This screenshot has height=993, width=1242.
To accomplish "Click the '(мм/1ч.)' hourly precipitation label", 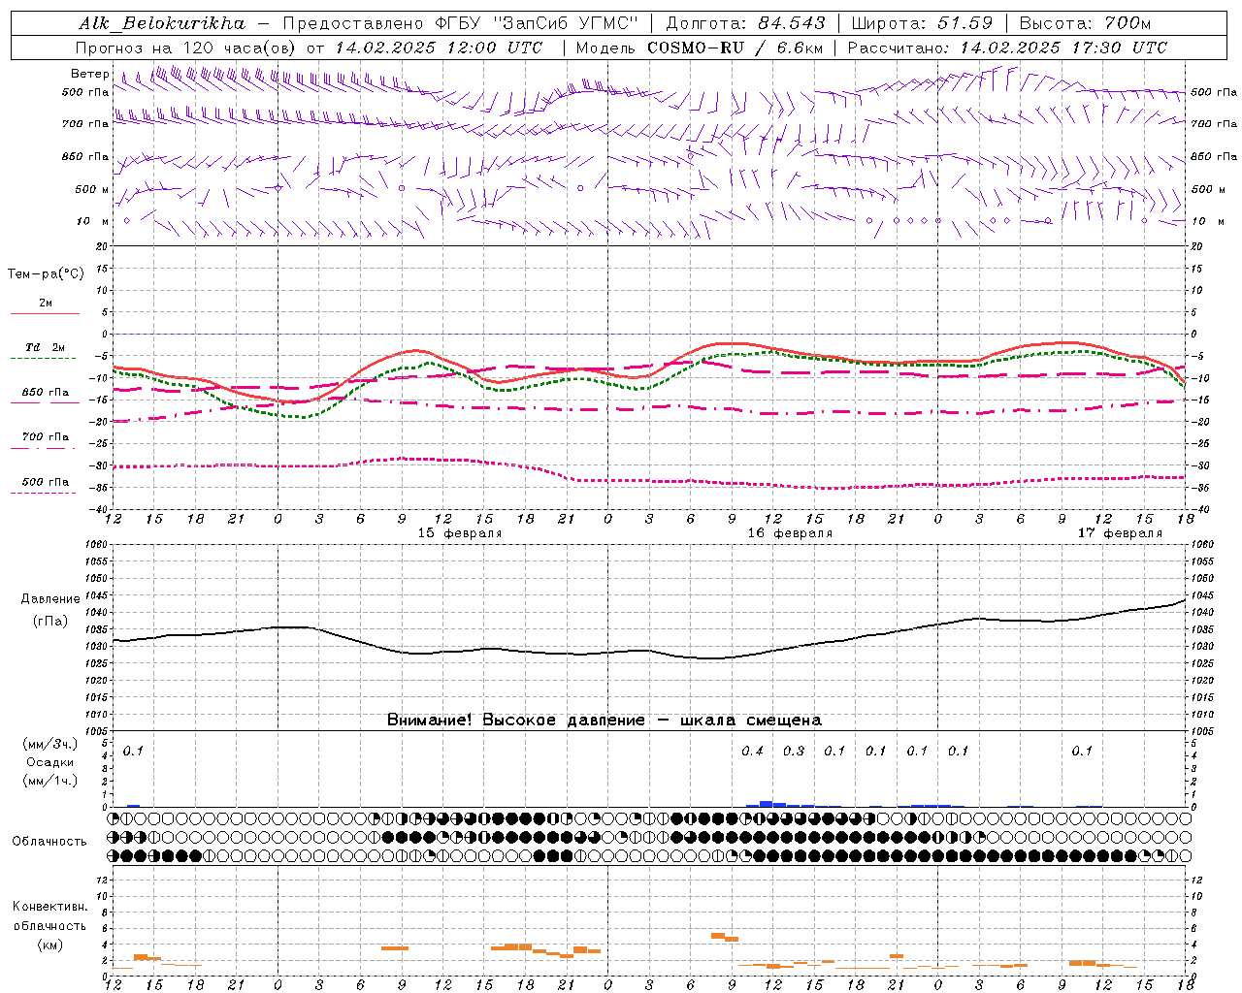I will pyautogui.click(x=50, y=781).
